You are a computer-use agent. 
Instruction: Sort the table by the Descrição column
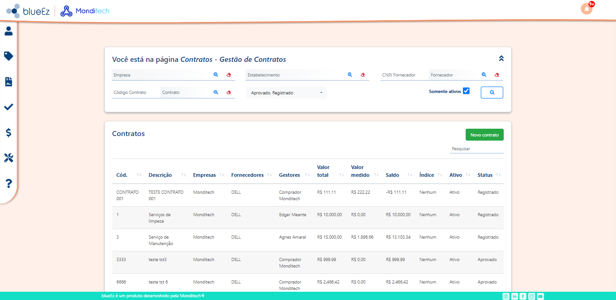(x=167, y=175)
